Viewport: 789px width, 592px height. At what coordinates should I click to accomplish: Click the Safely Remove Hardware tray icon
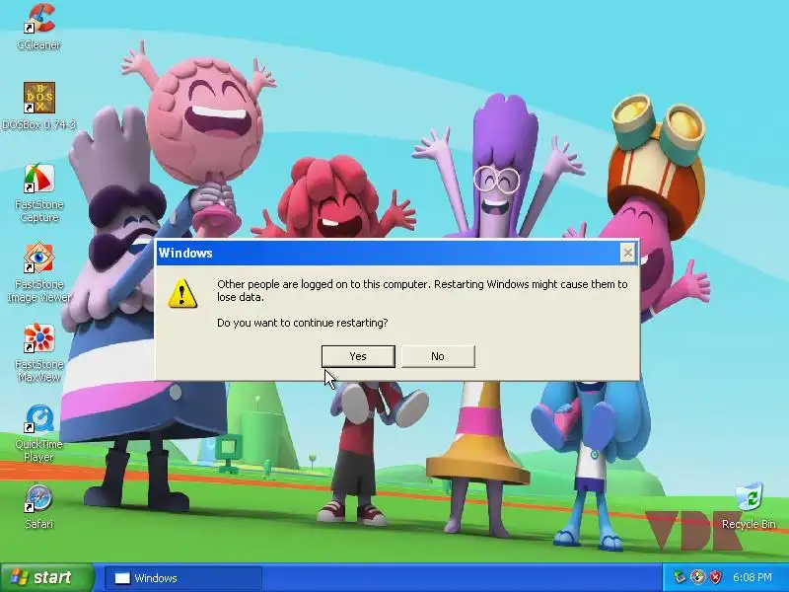(x=681, y=577)
